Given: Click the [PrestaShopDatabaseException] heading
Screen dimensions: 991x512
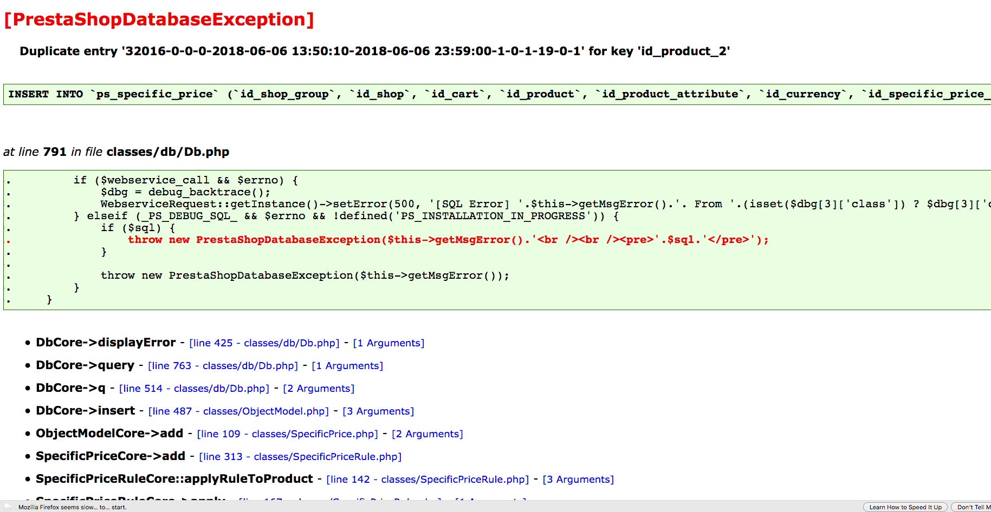Looking at the screenshot, I should pyautogui.click(x=159, y=19).
